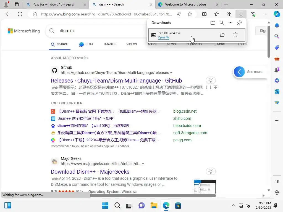Expand the GitHub result URL dropdown arrow
The image size is (283, 212).
pyautogui.click(x=171, y=73)
